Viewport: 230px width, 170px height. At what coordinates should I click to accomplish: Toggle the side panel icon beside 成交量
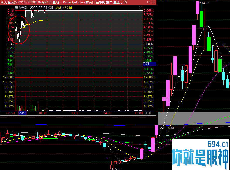pyautogui.click(x=140, y=8)
